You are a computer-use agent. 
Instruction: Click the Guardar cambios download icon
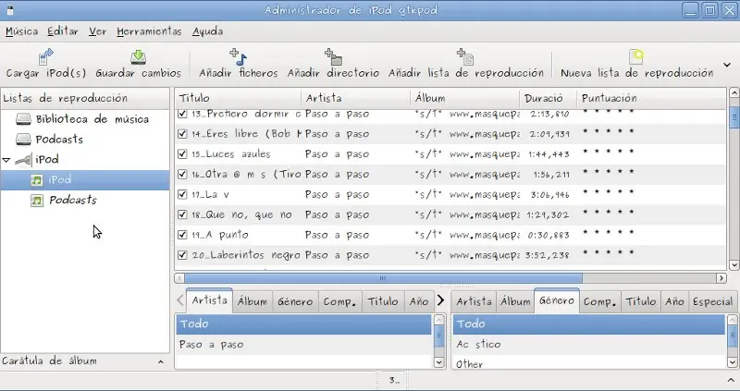pos(138,57)
